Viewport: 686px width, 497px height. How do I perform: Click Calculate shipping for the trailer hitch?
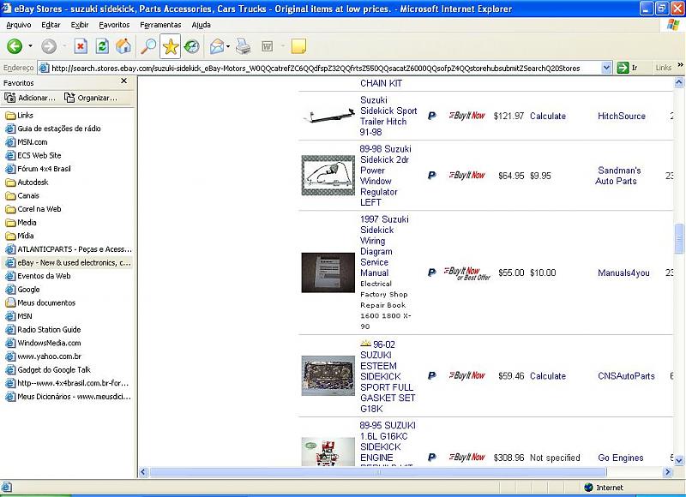(548, 116)
